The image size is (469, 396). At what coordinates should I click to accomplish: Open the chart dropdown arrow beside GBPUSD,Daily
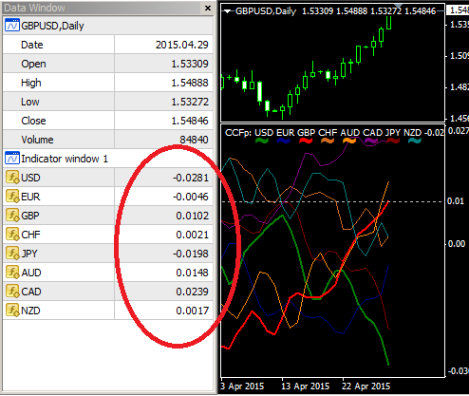(x=227, y=11)
